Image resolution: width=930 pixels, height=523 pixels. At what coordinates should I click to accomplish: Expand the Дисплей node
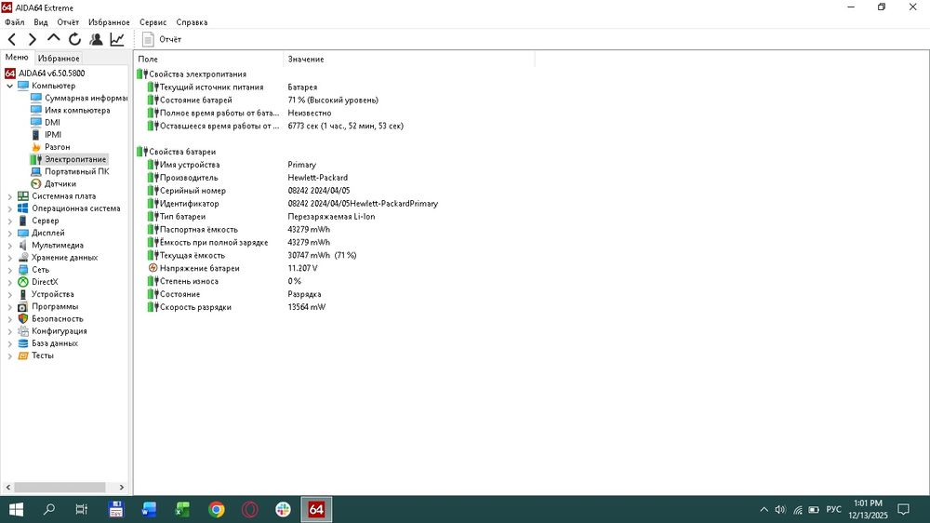pos(9,233)
